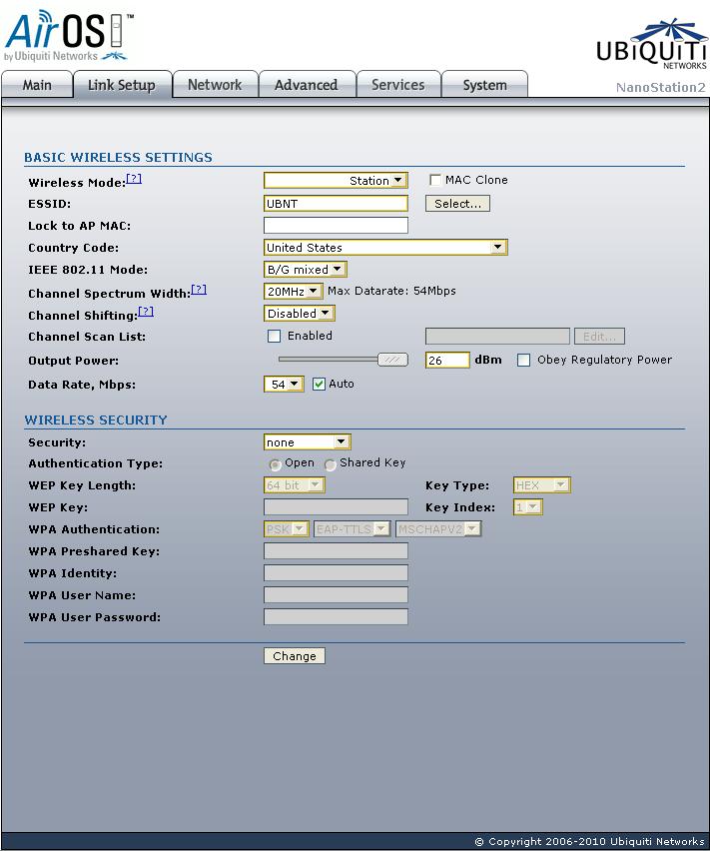The image size is (710, 851).
Task: Open Wireless Mode help [?] link
Action: click(x=134, y=179)
